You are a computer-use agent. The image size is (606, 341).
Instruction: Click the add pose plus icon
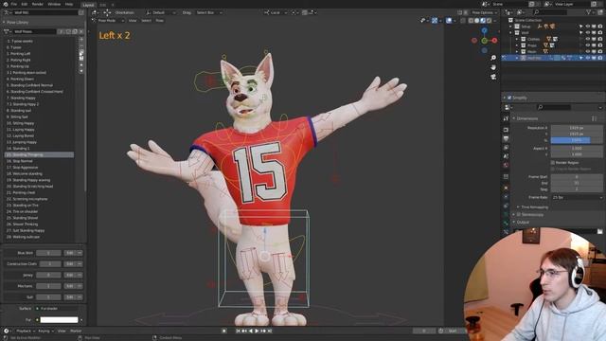pyautogui.click(x=81, y=40)
